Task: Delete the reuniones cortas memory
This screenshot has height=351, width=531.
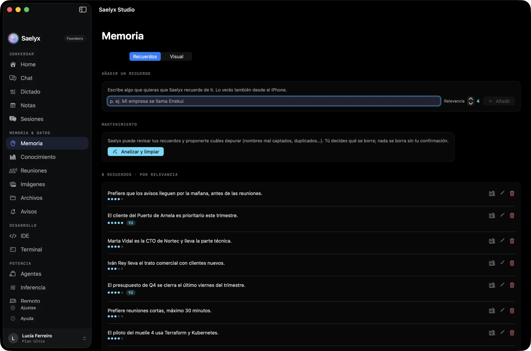Action: click(x=512, y=311)
